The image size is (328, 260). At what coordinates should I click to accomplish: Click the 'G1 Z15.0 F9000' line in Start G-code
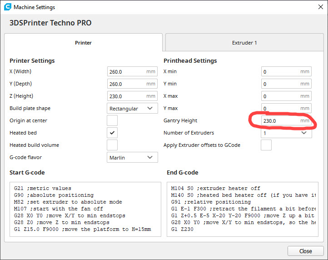point(82,229)
